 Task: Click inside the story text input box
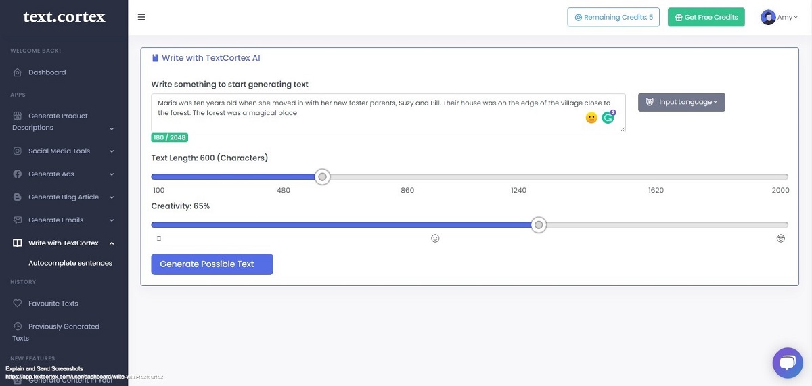coord(388,113)
